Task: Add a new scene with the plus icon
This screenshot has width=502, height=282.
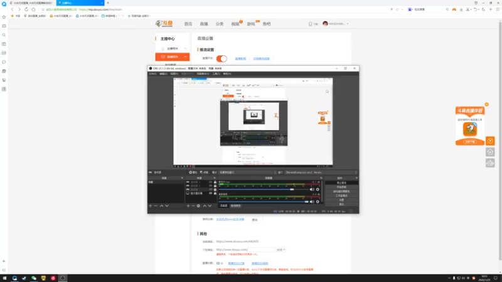Action: [150, 206]
